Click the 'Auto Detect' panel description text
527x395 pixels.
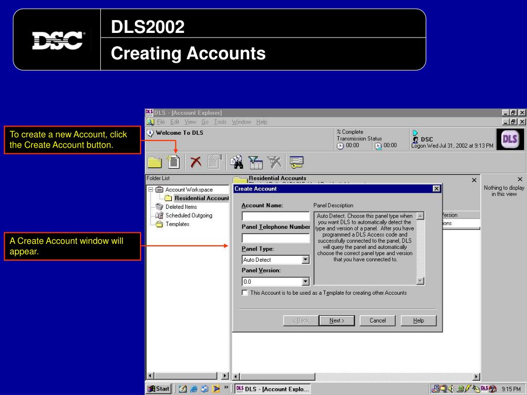click(x=365, y=238)
